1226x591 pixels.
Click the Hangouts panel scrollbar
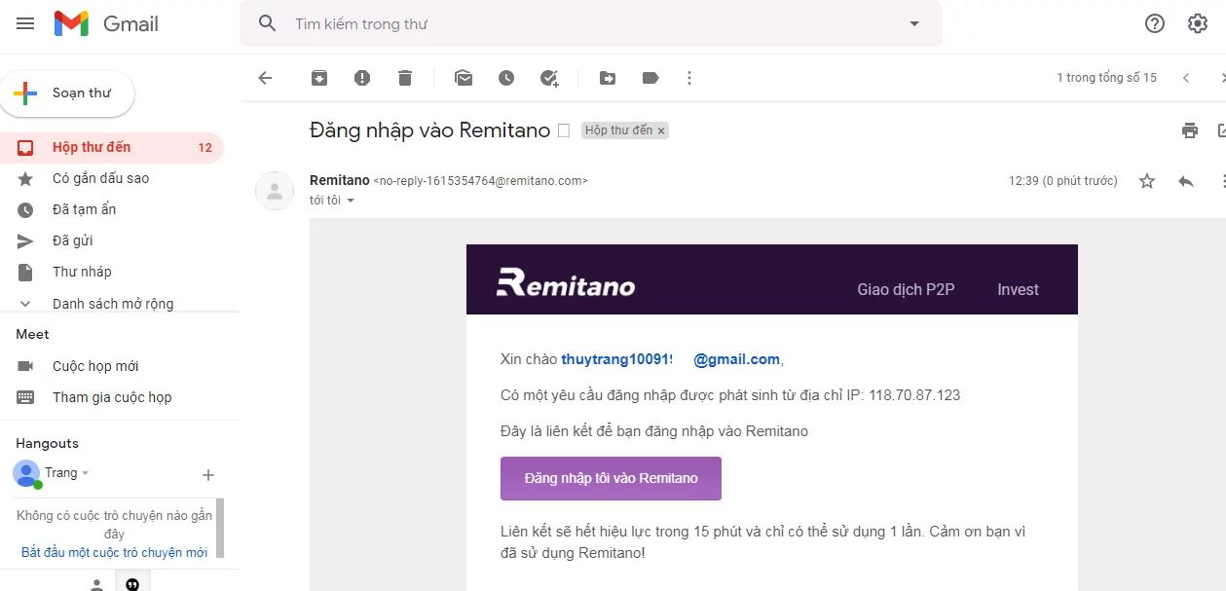coord(220,527)
